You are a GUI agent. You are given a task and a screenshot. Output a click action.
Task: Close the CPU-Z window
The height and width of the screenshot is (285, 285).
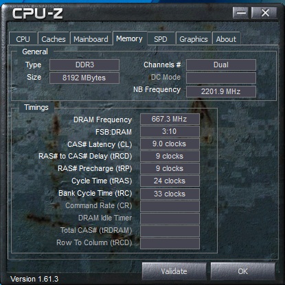pos(264,12)
